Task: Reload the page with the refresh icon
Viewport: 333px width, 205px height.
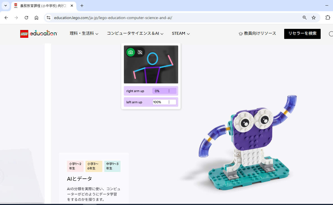Action: pyautogui.click(x=26, y=18)
